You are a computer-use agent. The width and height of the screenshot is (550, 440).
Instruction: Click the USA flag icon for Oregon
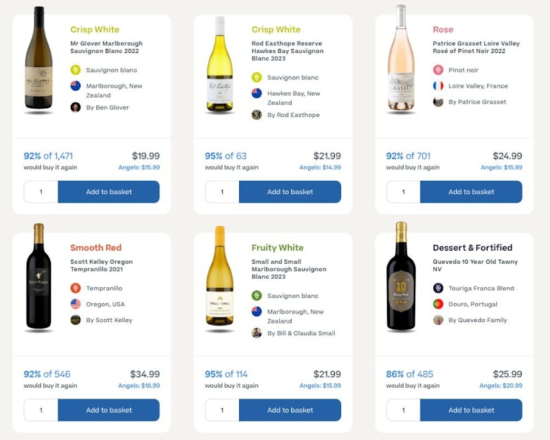[x=76, y=304]
